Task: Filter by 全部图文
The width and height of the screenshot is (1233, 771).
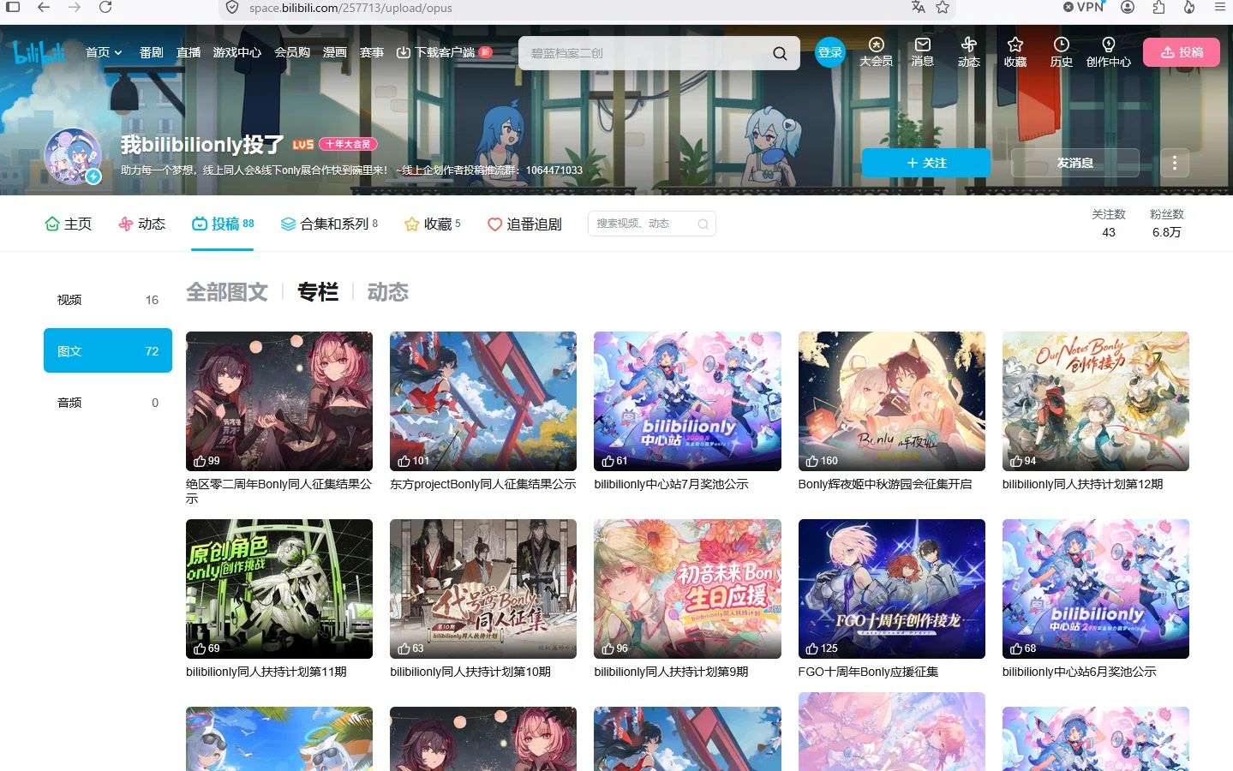Action: (227, 292)
